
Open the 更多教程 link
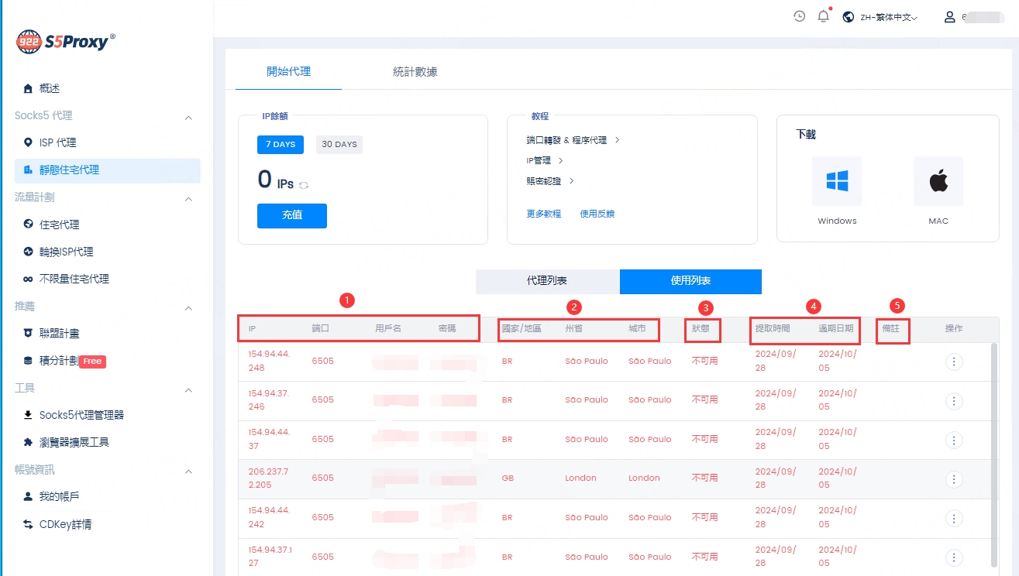point(543,214)
